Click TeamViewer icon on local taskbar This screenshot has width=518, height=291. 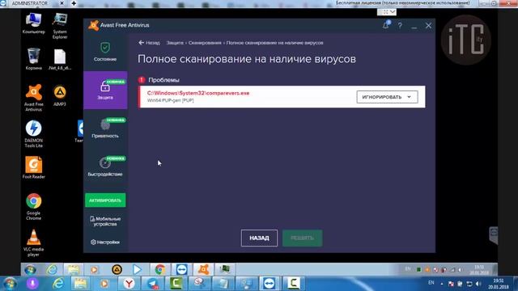269,284
